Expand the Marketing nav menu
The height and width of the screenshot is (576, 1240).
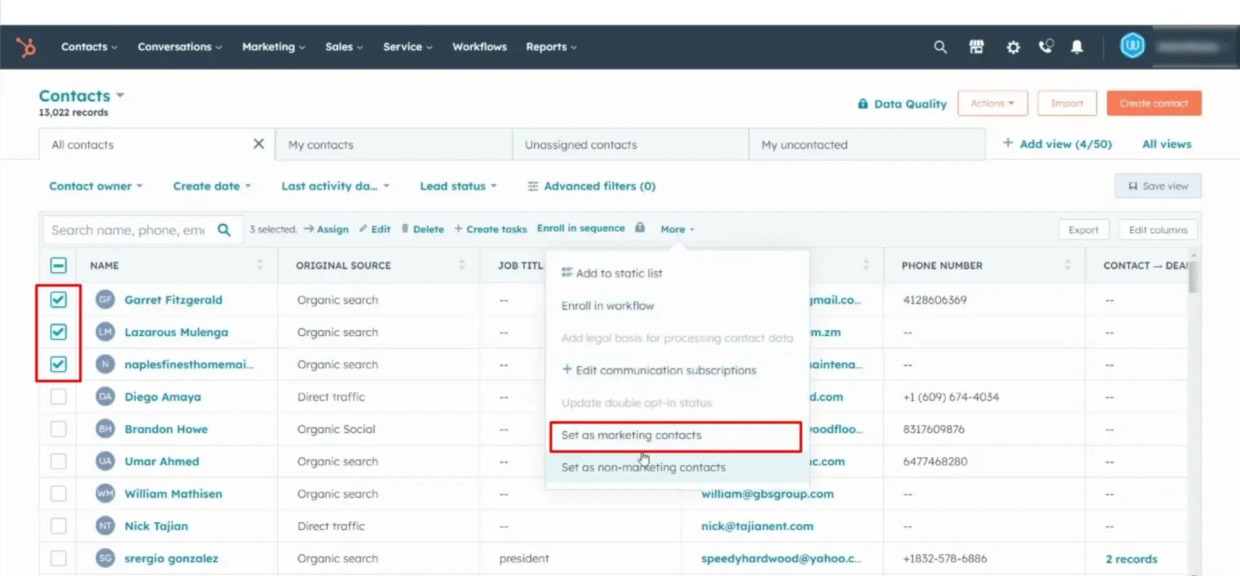coord(273,47)
